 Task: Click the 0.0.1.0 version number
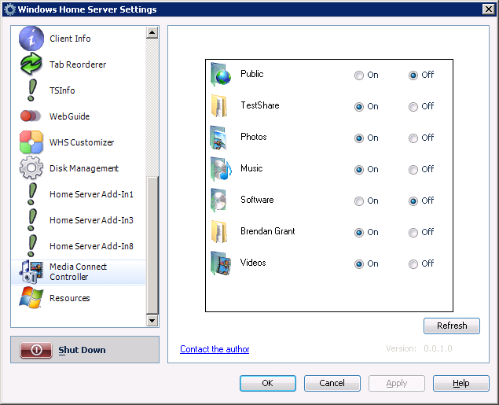coord(438,348)
